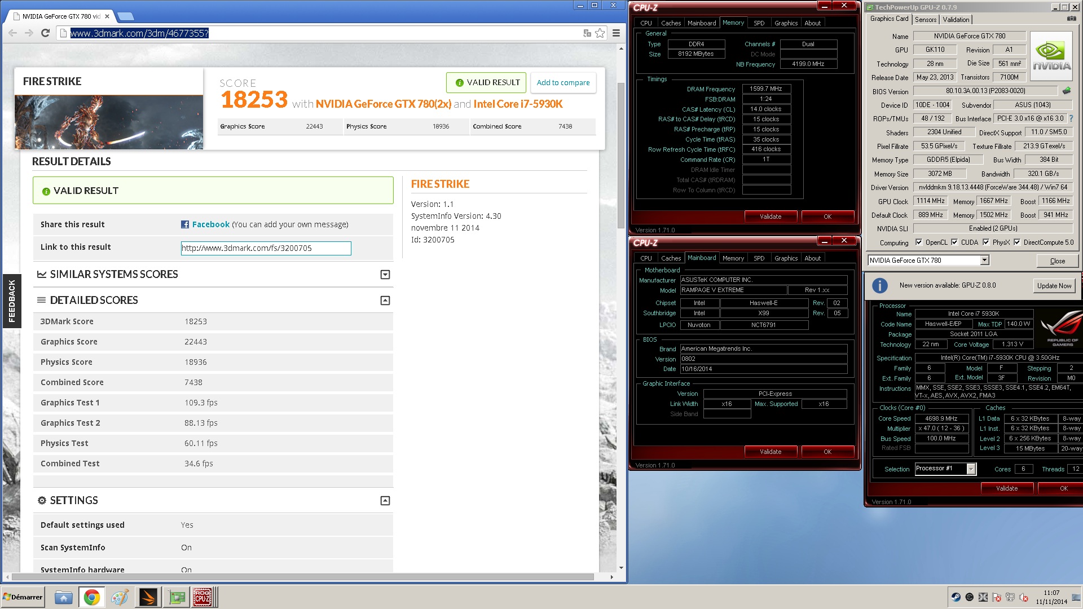Toggle the PhysX checkbox in GPU-Z
This screenshot has width=1083, height=609.
[x=986, y=242]
